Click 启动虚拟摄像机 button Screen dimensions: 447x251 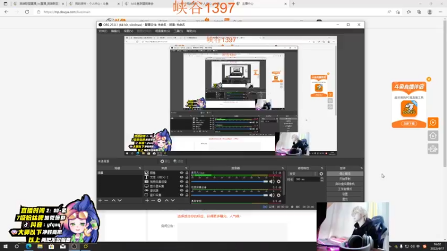click(345, 184)
